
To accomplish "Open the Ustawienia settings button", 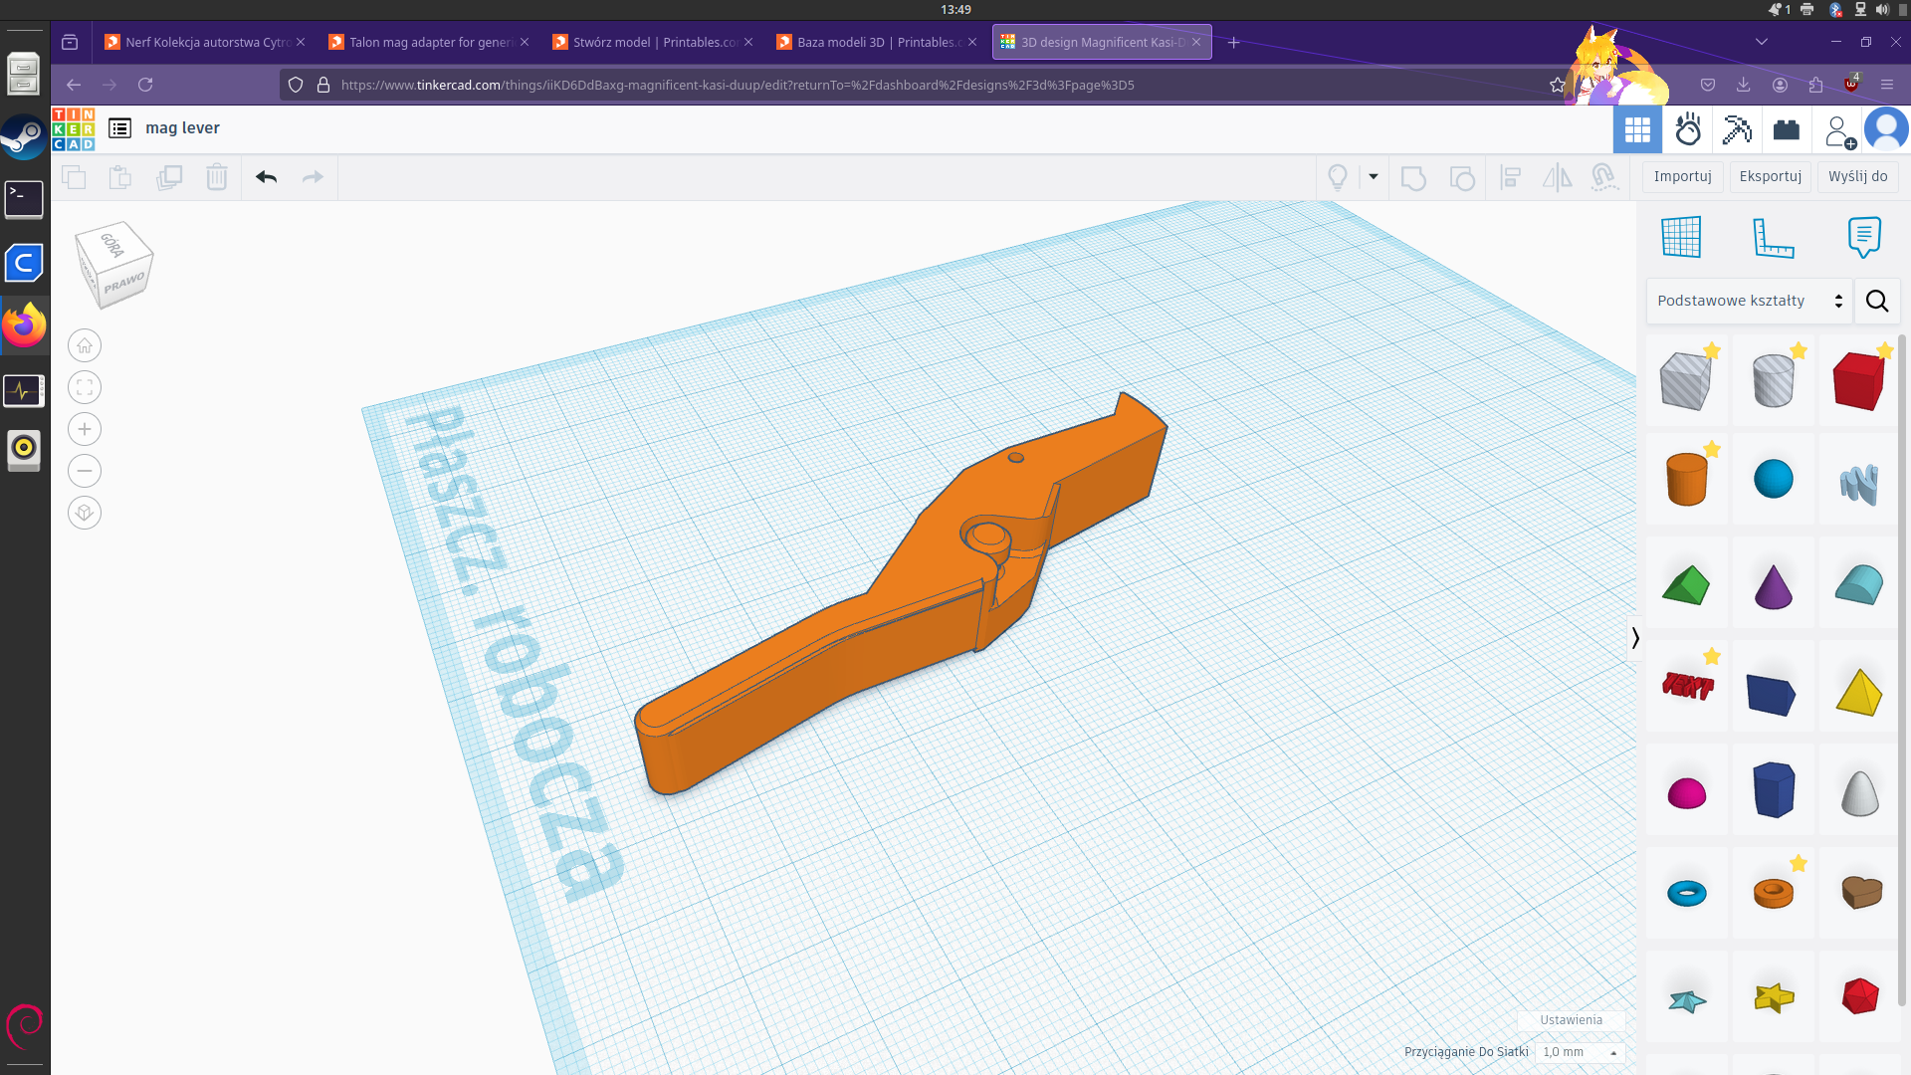I will [1571, 1020].
